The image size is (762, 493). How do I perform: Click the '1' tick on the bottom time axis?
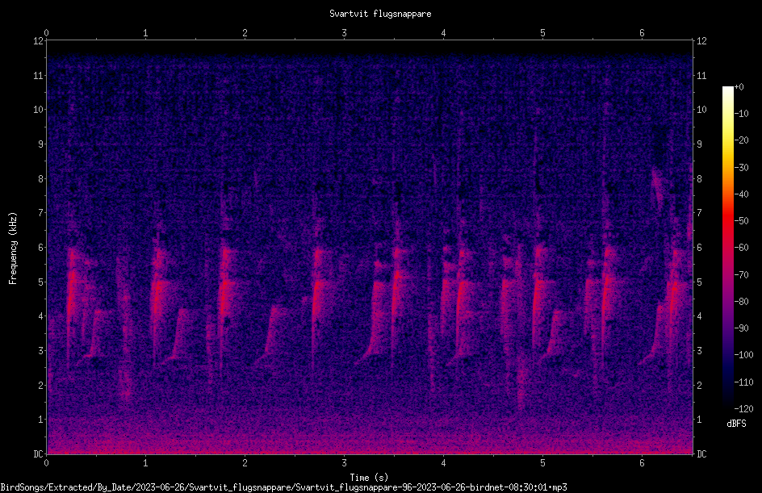145,463
